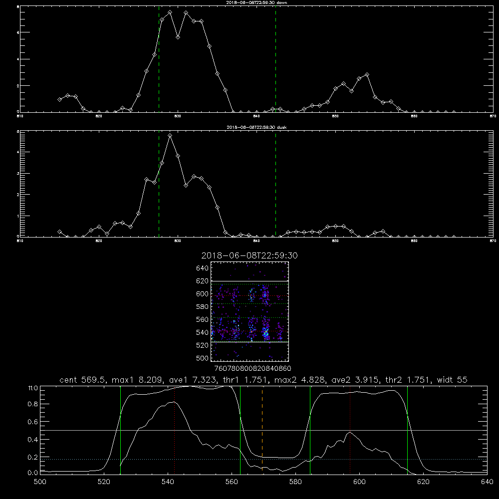Viewport: 499px width, 499px height.
Task: Click the 0.6 y-axis label of bottom plot
Action: pyautogui.click(x=33, y=421)
